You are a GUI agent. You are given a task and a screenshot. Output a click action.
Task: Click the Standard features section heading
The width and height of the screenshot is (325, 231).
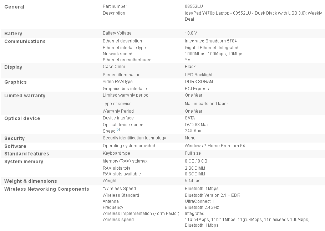(x=27, y=154)
